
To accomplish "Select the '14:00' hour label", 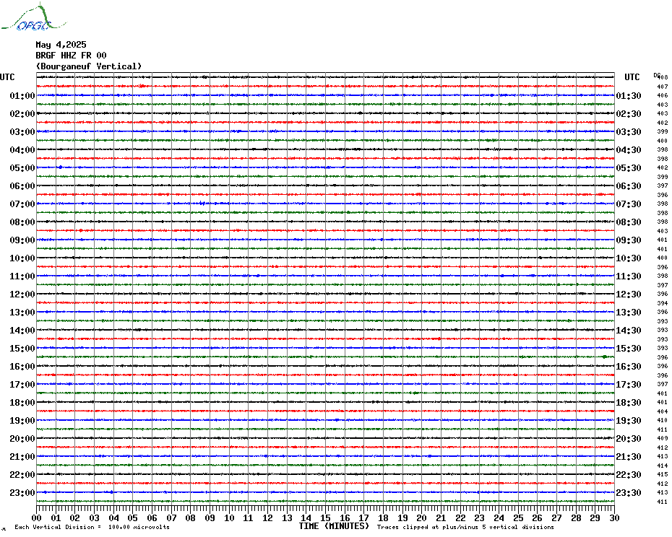I will [x=22, y=330].
